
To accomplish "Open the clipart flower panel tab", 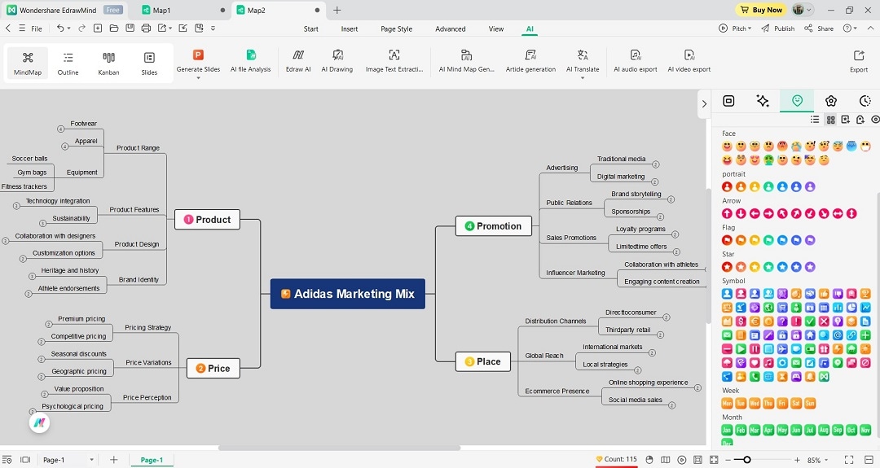I will (830, 101).
